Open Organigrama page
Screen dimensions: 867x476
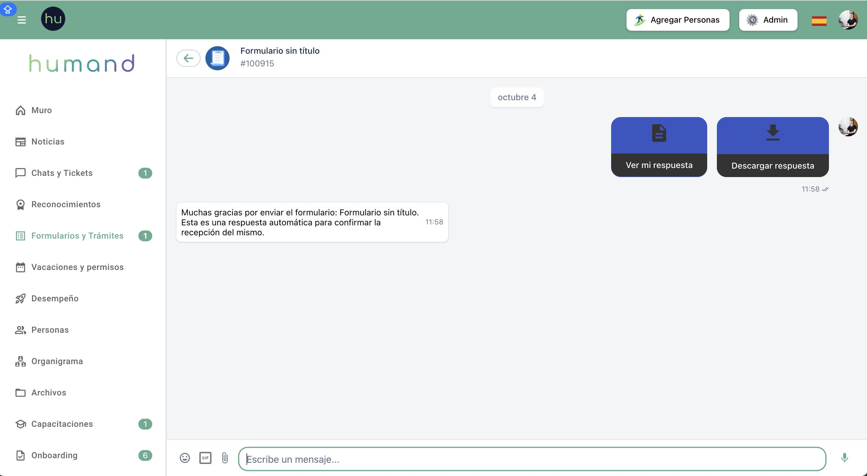(x=57, y=361)
